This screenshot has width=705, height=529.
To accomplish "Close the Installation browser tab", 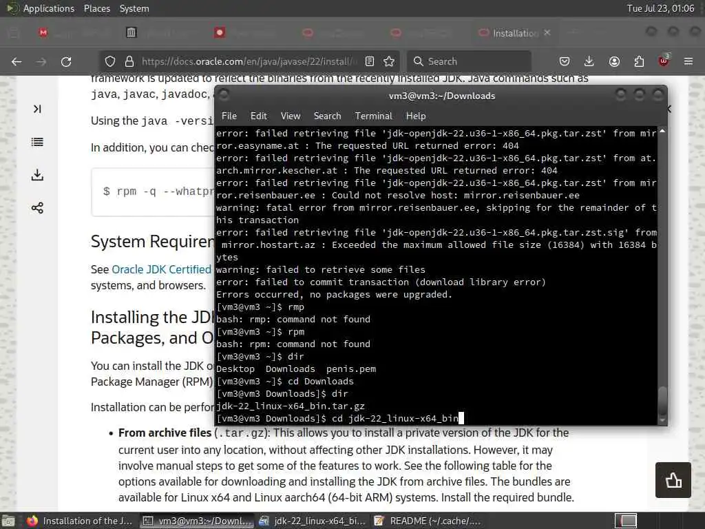I will click(x=547, y=32).
